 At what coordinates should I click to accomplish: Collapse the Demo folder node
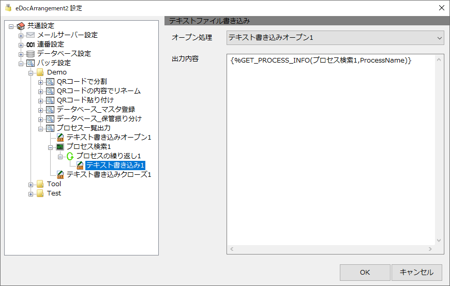31,73
